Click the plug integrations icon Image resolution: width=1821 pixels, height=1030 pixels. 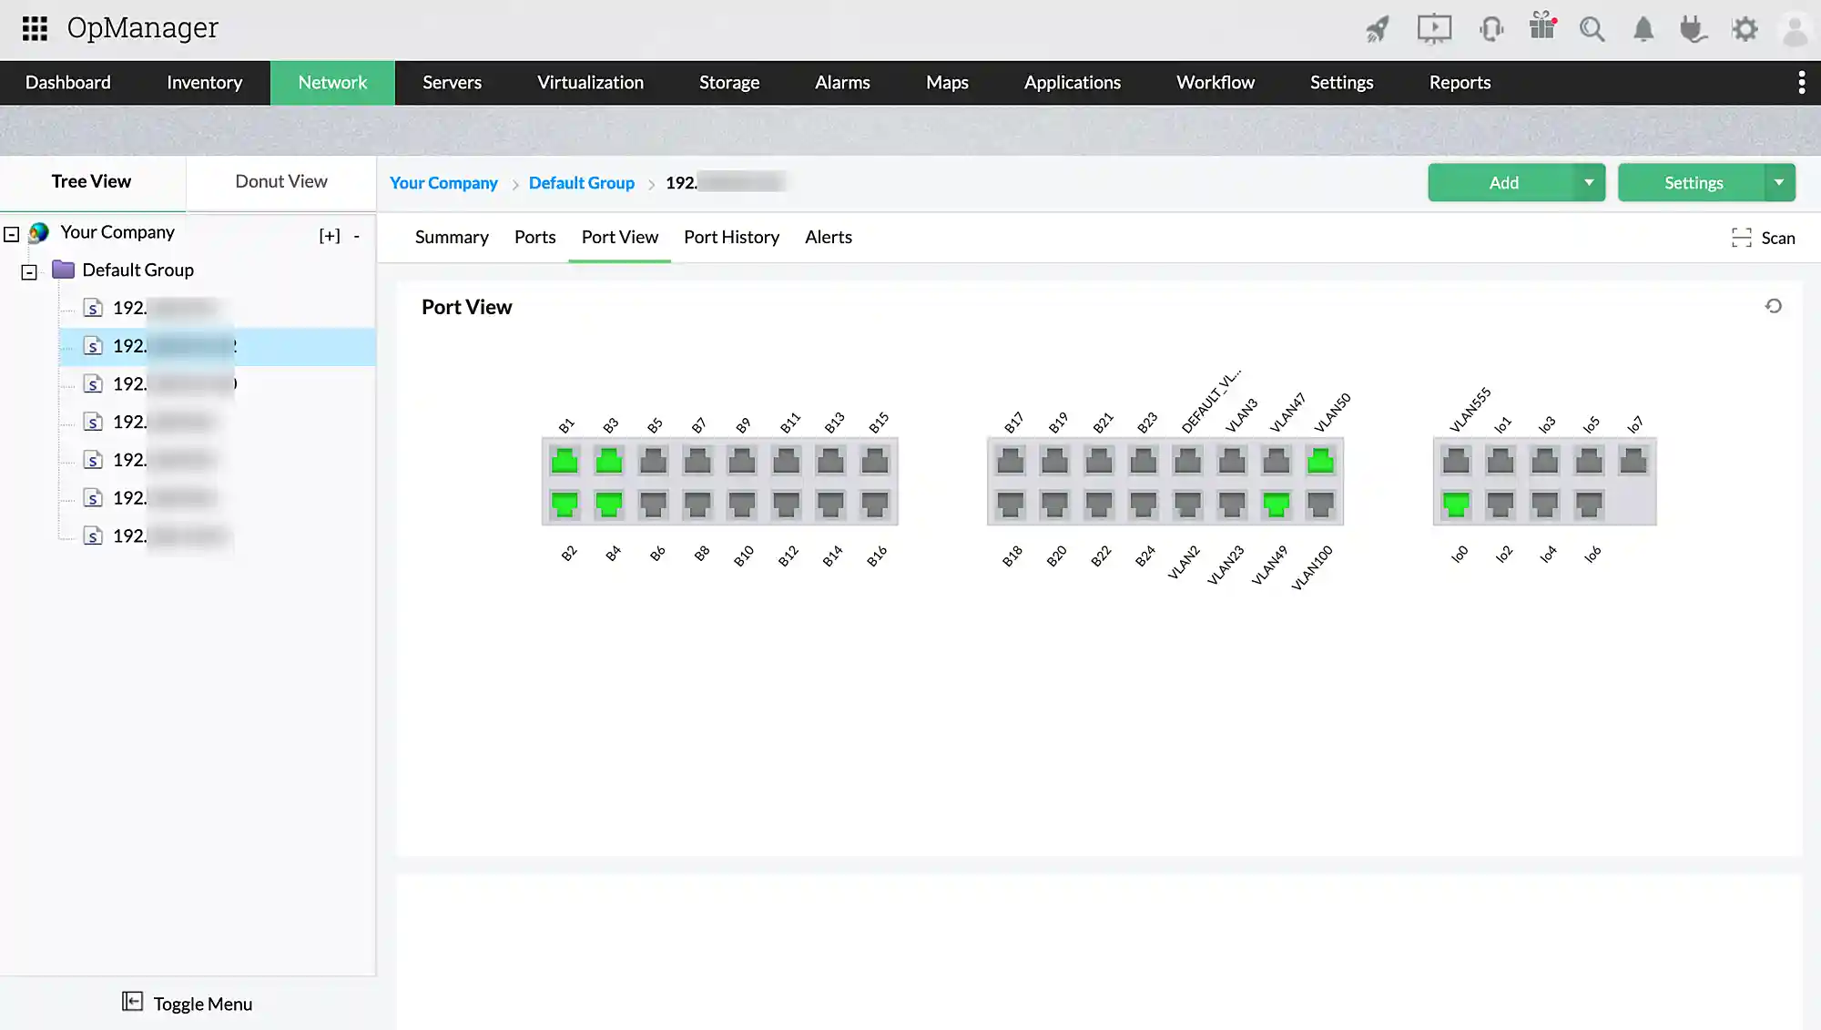(x=1694, y=29)
